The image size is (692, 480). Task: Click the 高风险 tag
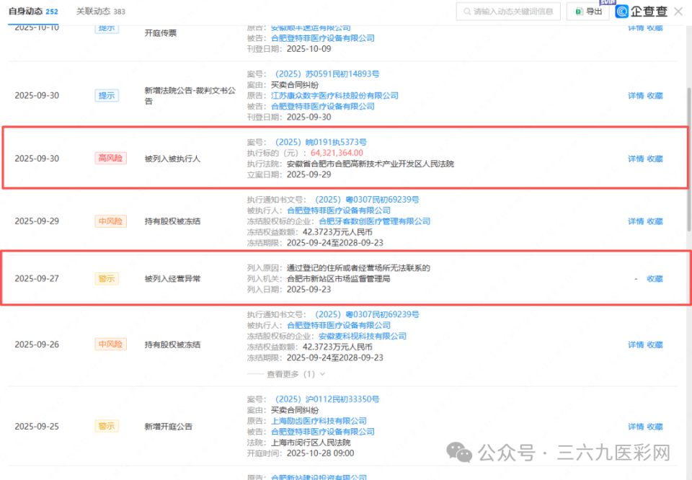tap(111, 159)
